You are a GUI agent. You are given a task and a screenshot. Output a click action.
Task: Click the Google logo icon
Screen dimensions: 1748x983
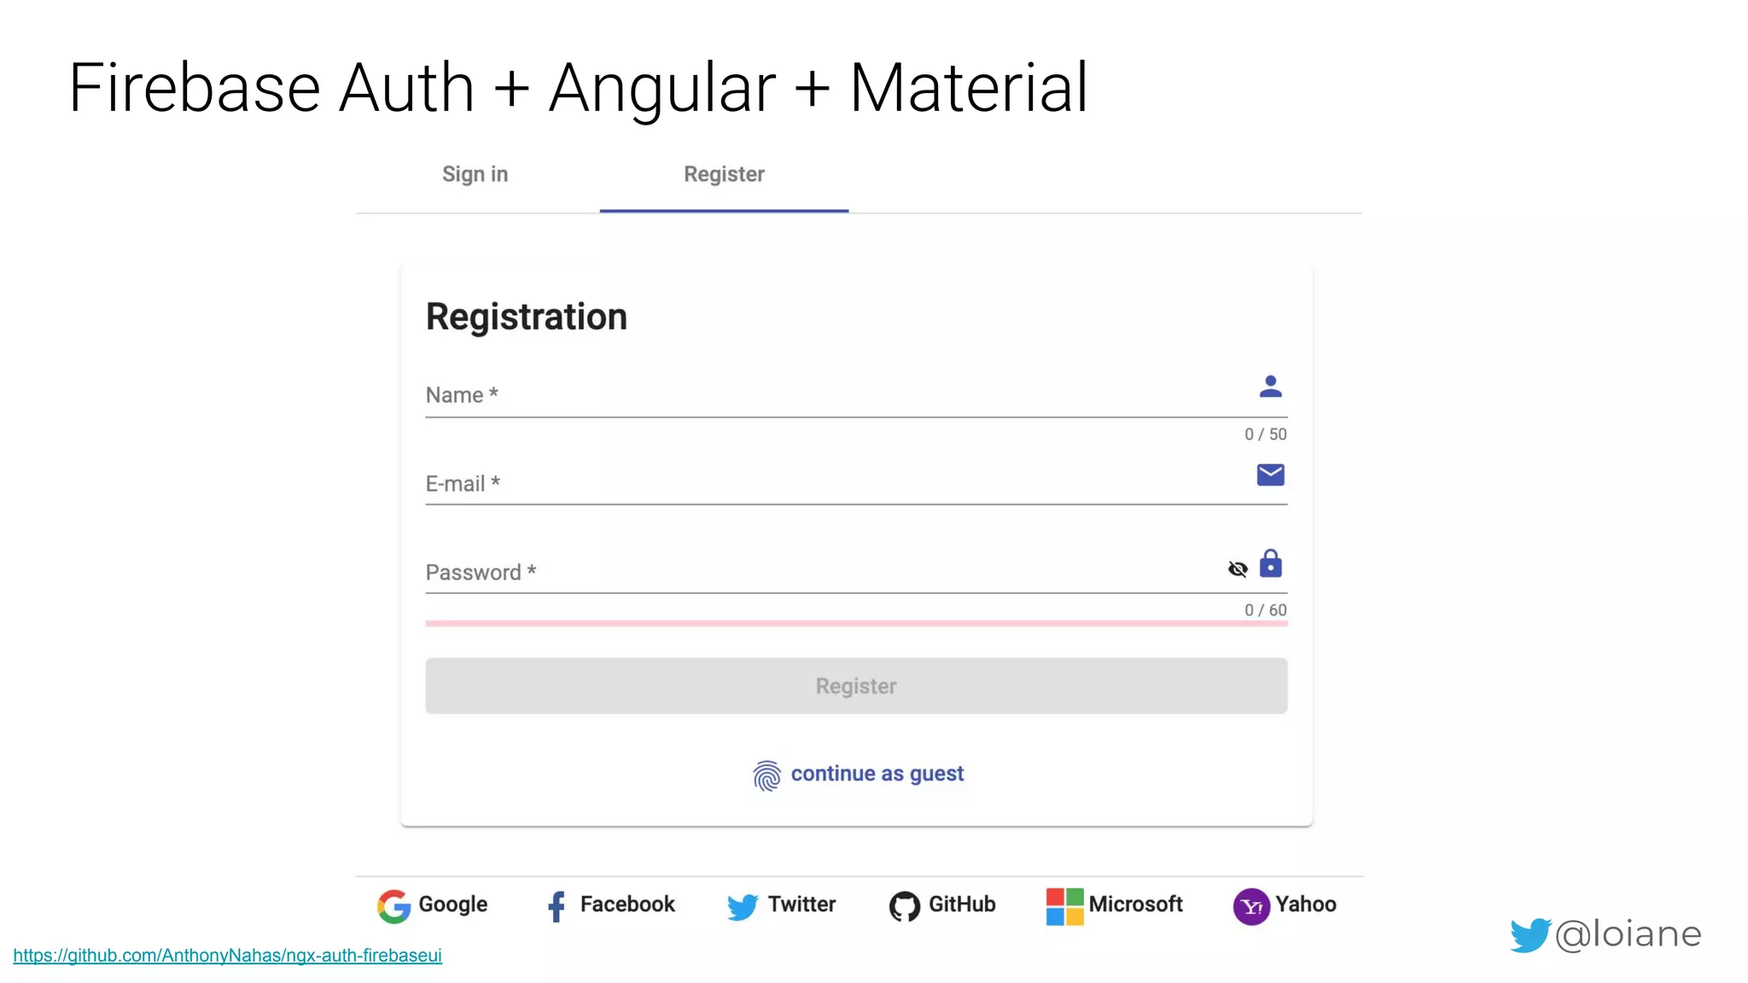pos(394,905)
